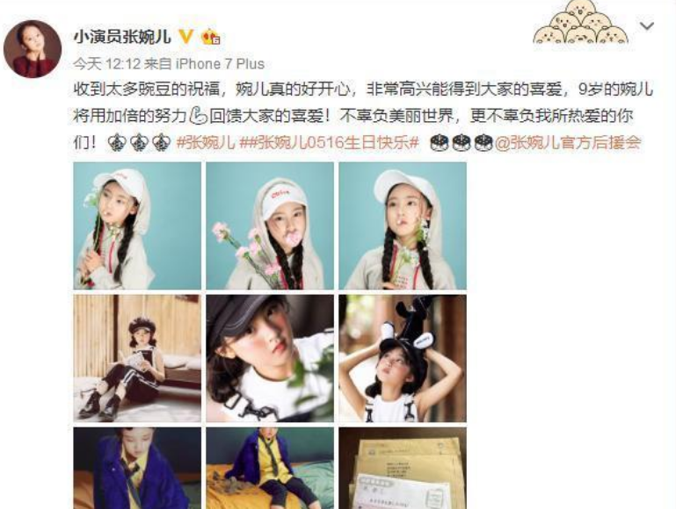Screen dimensions: 676x509
Task: Open close-up photo with black cap
Action: coord(270,358)
